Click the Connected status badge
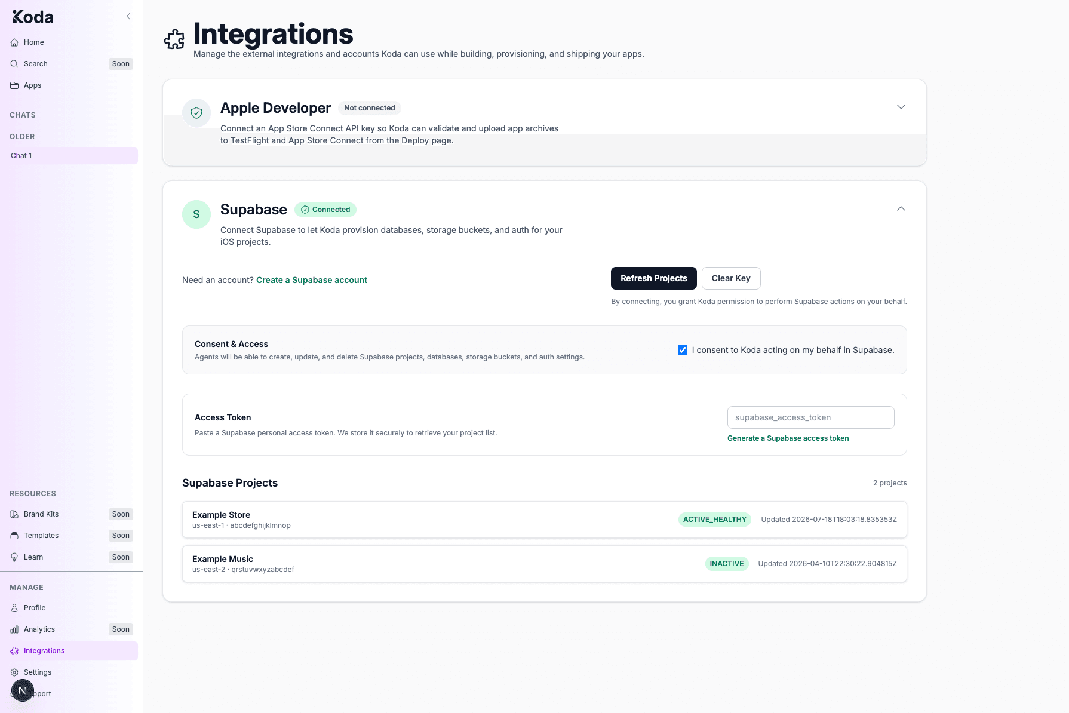Screen dimensions: 1069x713 point(325,210)
